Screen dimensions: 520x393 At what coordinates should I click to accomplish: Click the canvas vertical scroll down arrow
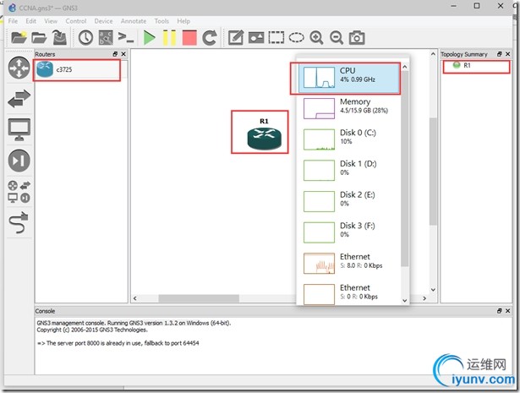point(433,289)
